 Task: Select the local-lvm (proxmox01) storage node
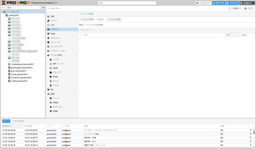[22, 78]
